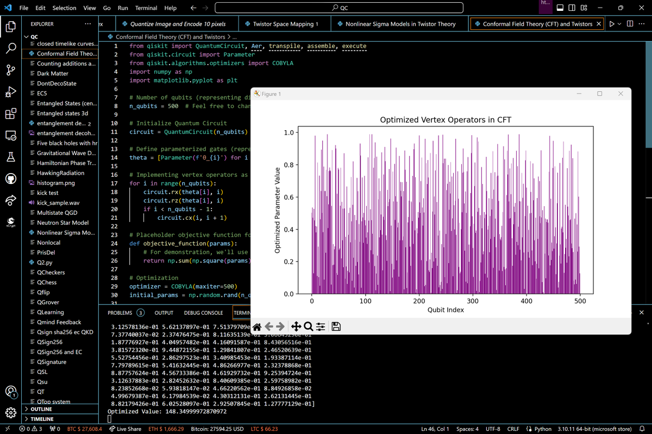Viewport: 652px width, 434px height.
Task: Expand the OUTLINE section
Action: (41, 409)
